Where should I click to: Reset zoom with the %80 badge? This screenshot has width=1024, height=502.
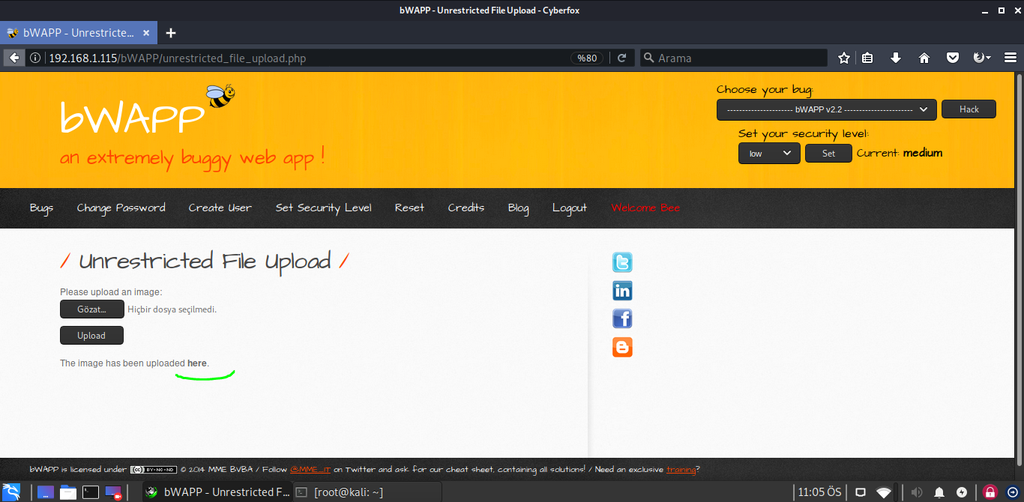click(586, 58)
